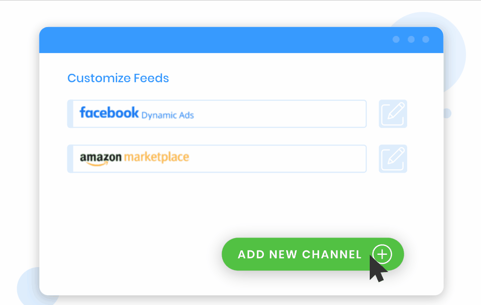Click the edit pencil icon for Facebook feed
The width and height of the screenshot is (481, 305).
(x=393, y=114)
